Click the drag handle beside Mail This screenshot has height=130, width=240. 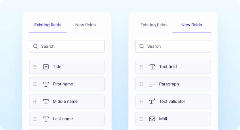click(x=141, y=119)
